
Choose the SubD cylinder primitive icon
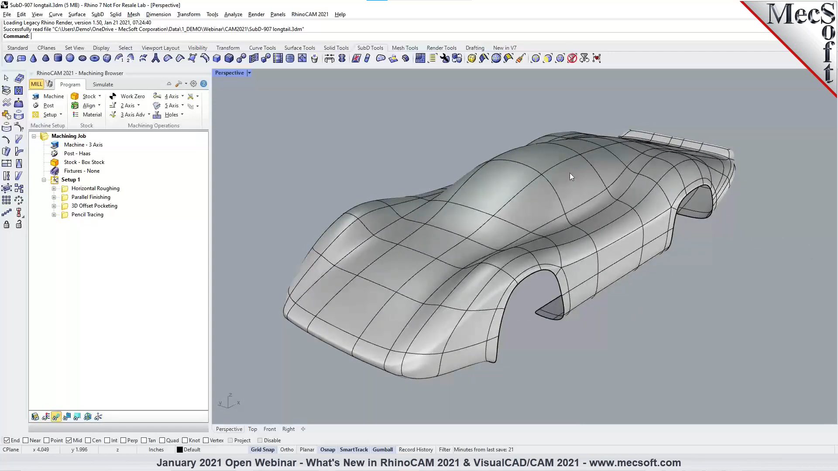tap(58, 58)
